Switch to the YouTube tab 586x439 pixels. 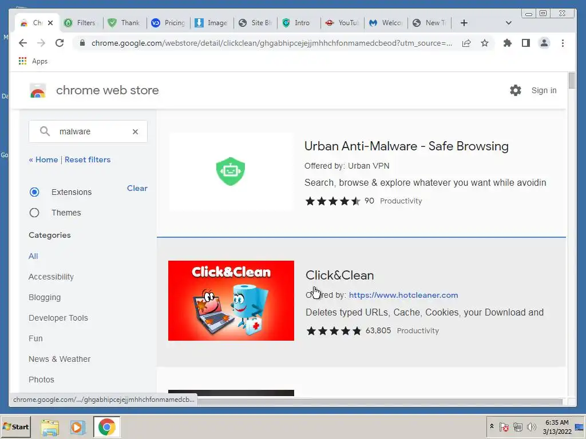click(342, 23)
